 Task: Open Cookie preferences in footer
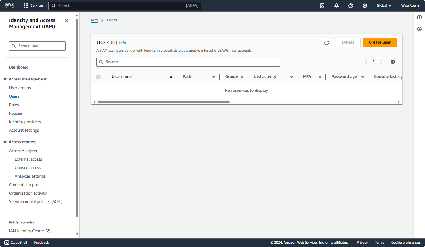[x=406, y=242]
